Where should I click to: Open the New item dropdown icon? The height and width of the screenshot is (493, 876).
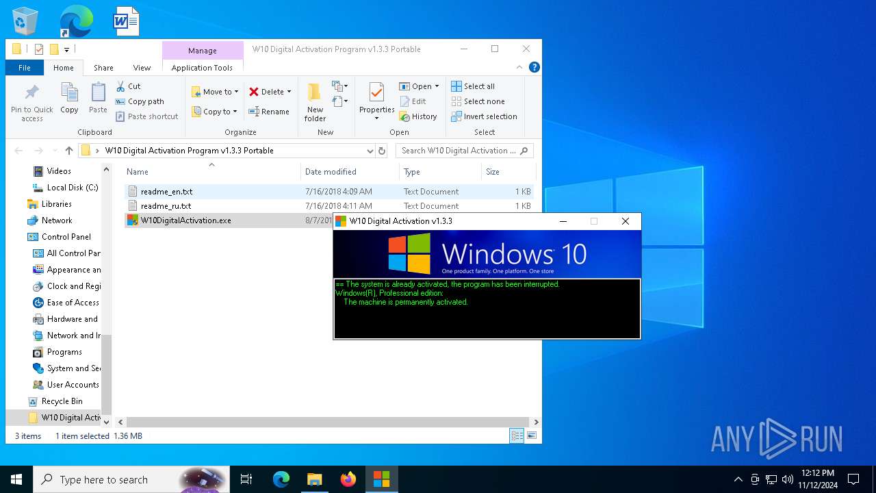tap(340, 86)
